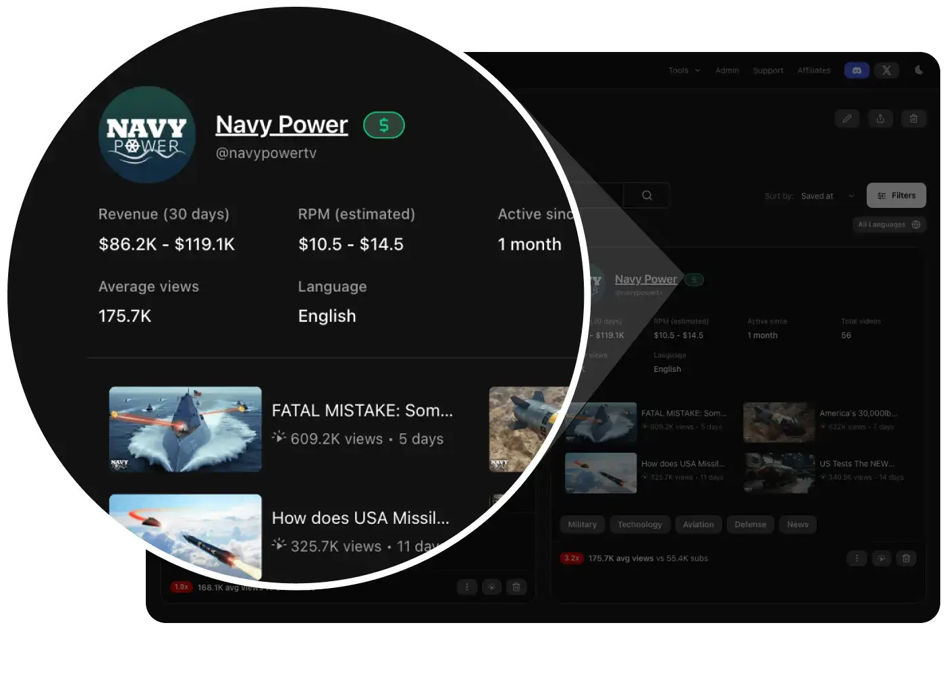
Task: Open the Discord link button
Action: [857, 70]
